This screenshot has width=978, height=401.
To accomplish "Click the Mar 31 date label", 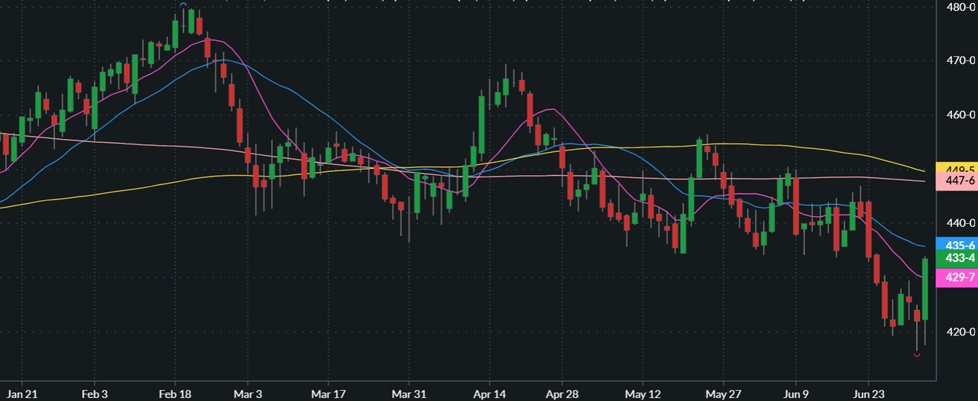I will pos(409,393).
